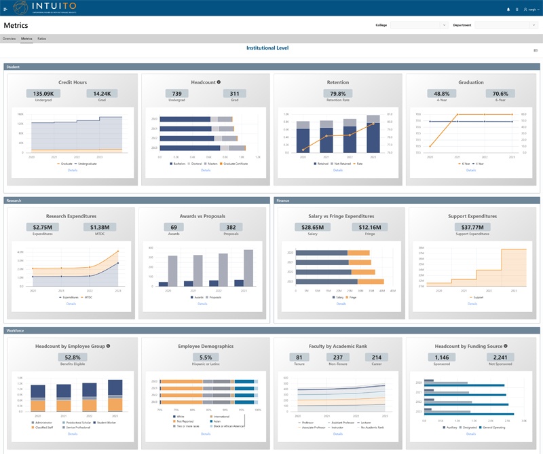Open Details under the Graduation chart
The height and width of the screenshot is (454, 543).
pyautogui.click(x=471, y=170)
